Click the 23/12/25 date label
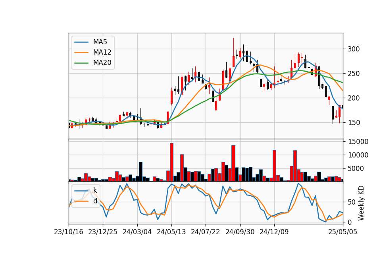The image size is (381, 273). [103, 232]
